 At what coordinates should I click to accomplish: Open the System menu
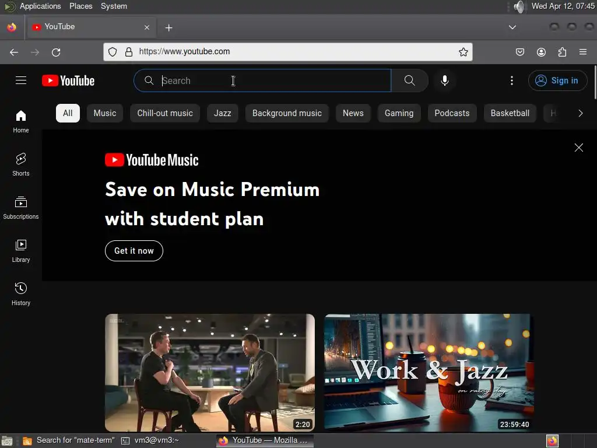click(114, 6)
